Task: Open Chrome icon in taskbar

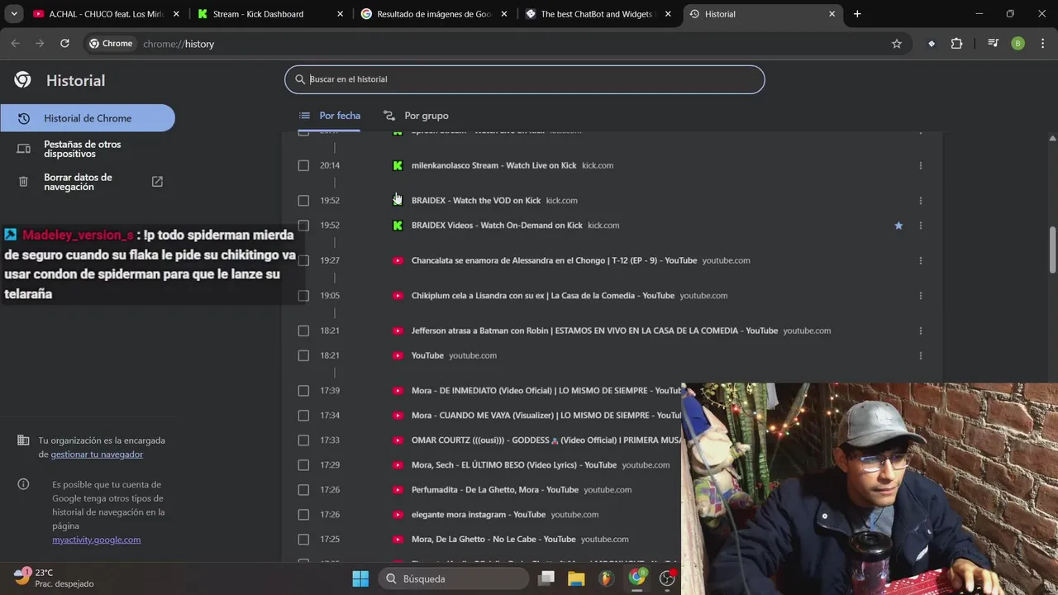Action: click(636, 578)
